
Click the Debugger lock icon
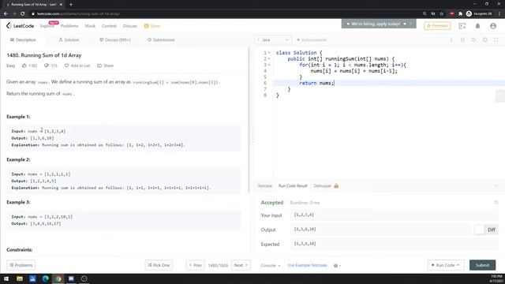click(336, 186)
